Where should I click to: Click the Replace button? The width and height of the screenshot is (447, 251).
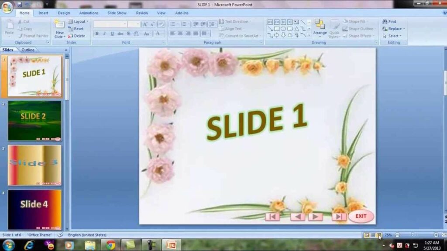[x=394, y=29]
